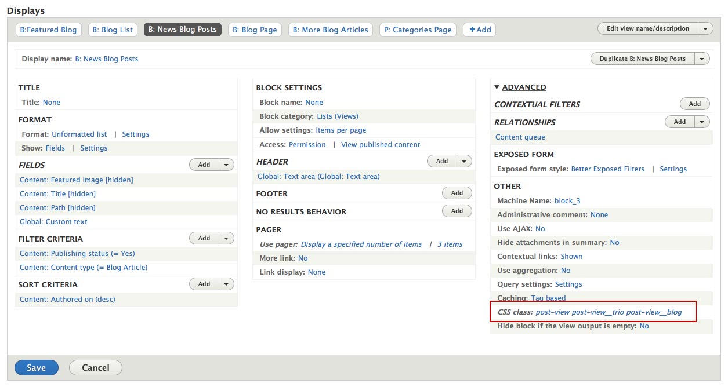Open the Fields Add dropdown arrow
Viewport: 728px width, 387px height.
coord(226,165)
